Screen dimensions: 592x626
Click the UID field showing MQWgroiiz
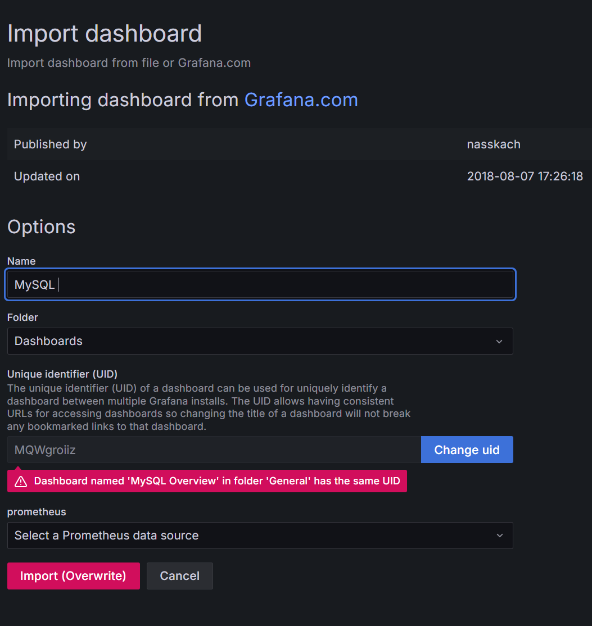pyautogui.click(x=214, y=450)
